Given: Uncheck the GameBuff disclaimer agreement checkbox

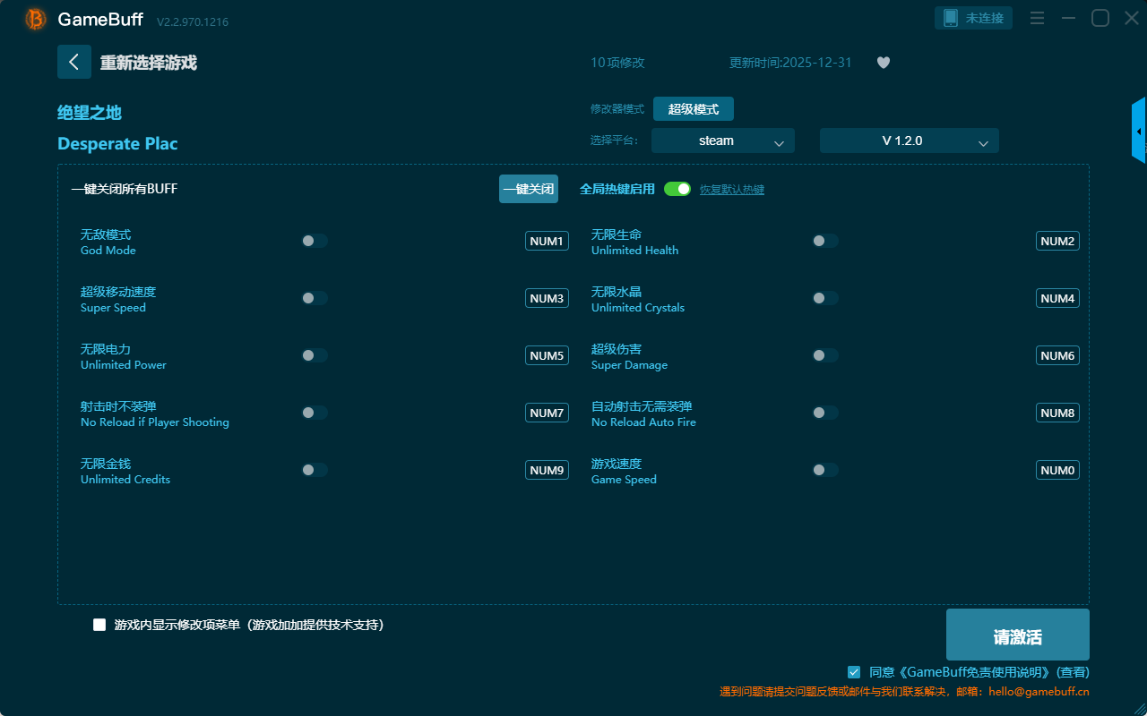Looking at the screenshot, I should (854, 671).
